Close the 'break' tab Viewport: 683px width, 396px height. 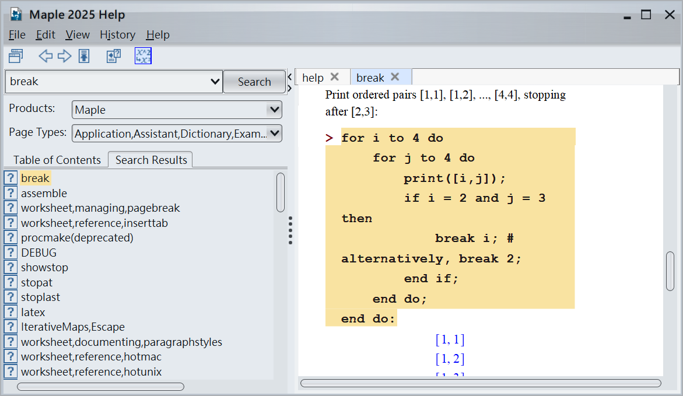[395, 77]
